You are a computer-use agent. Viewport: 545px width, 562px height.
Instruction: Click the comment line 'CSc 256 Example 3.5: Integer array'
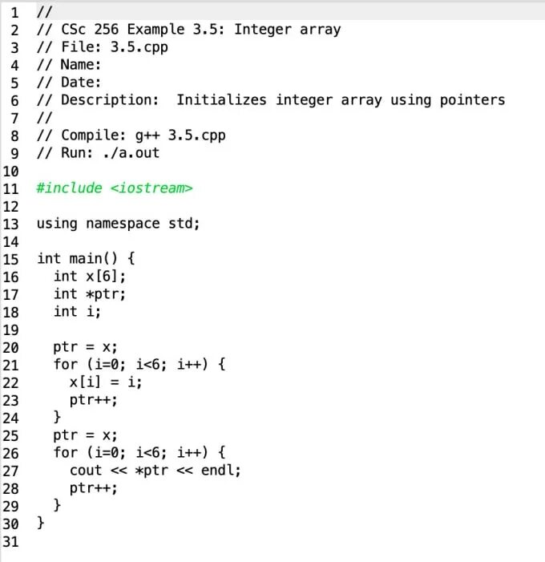click(189, 30)
